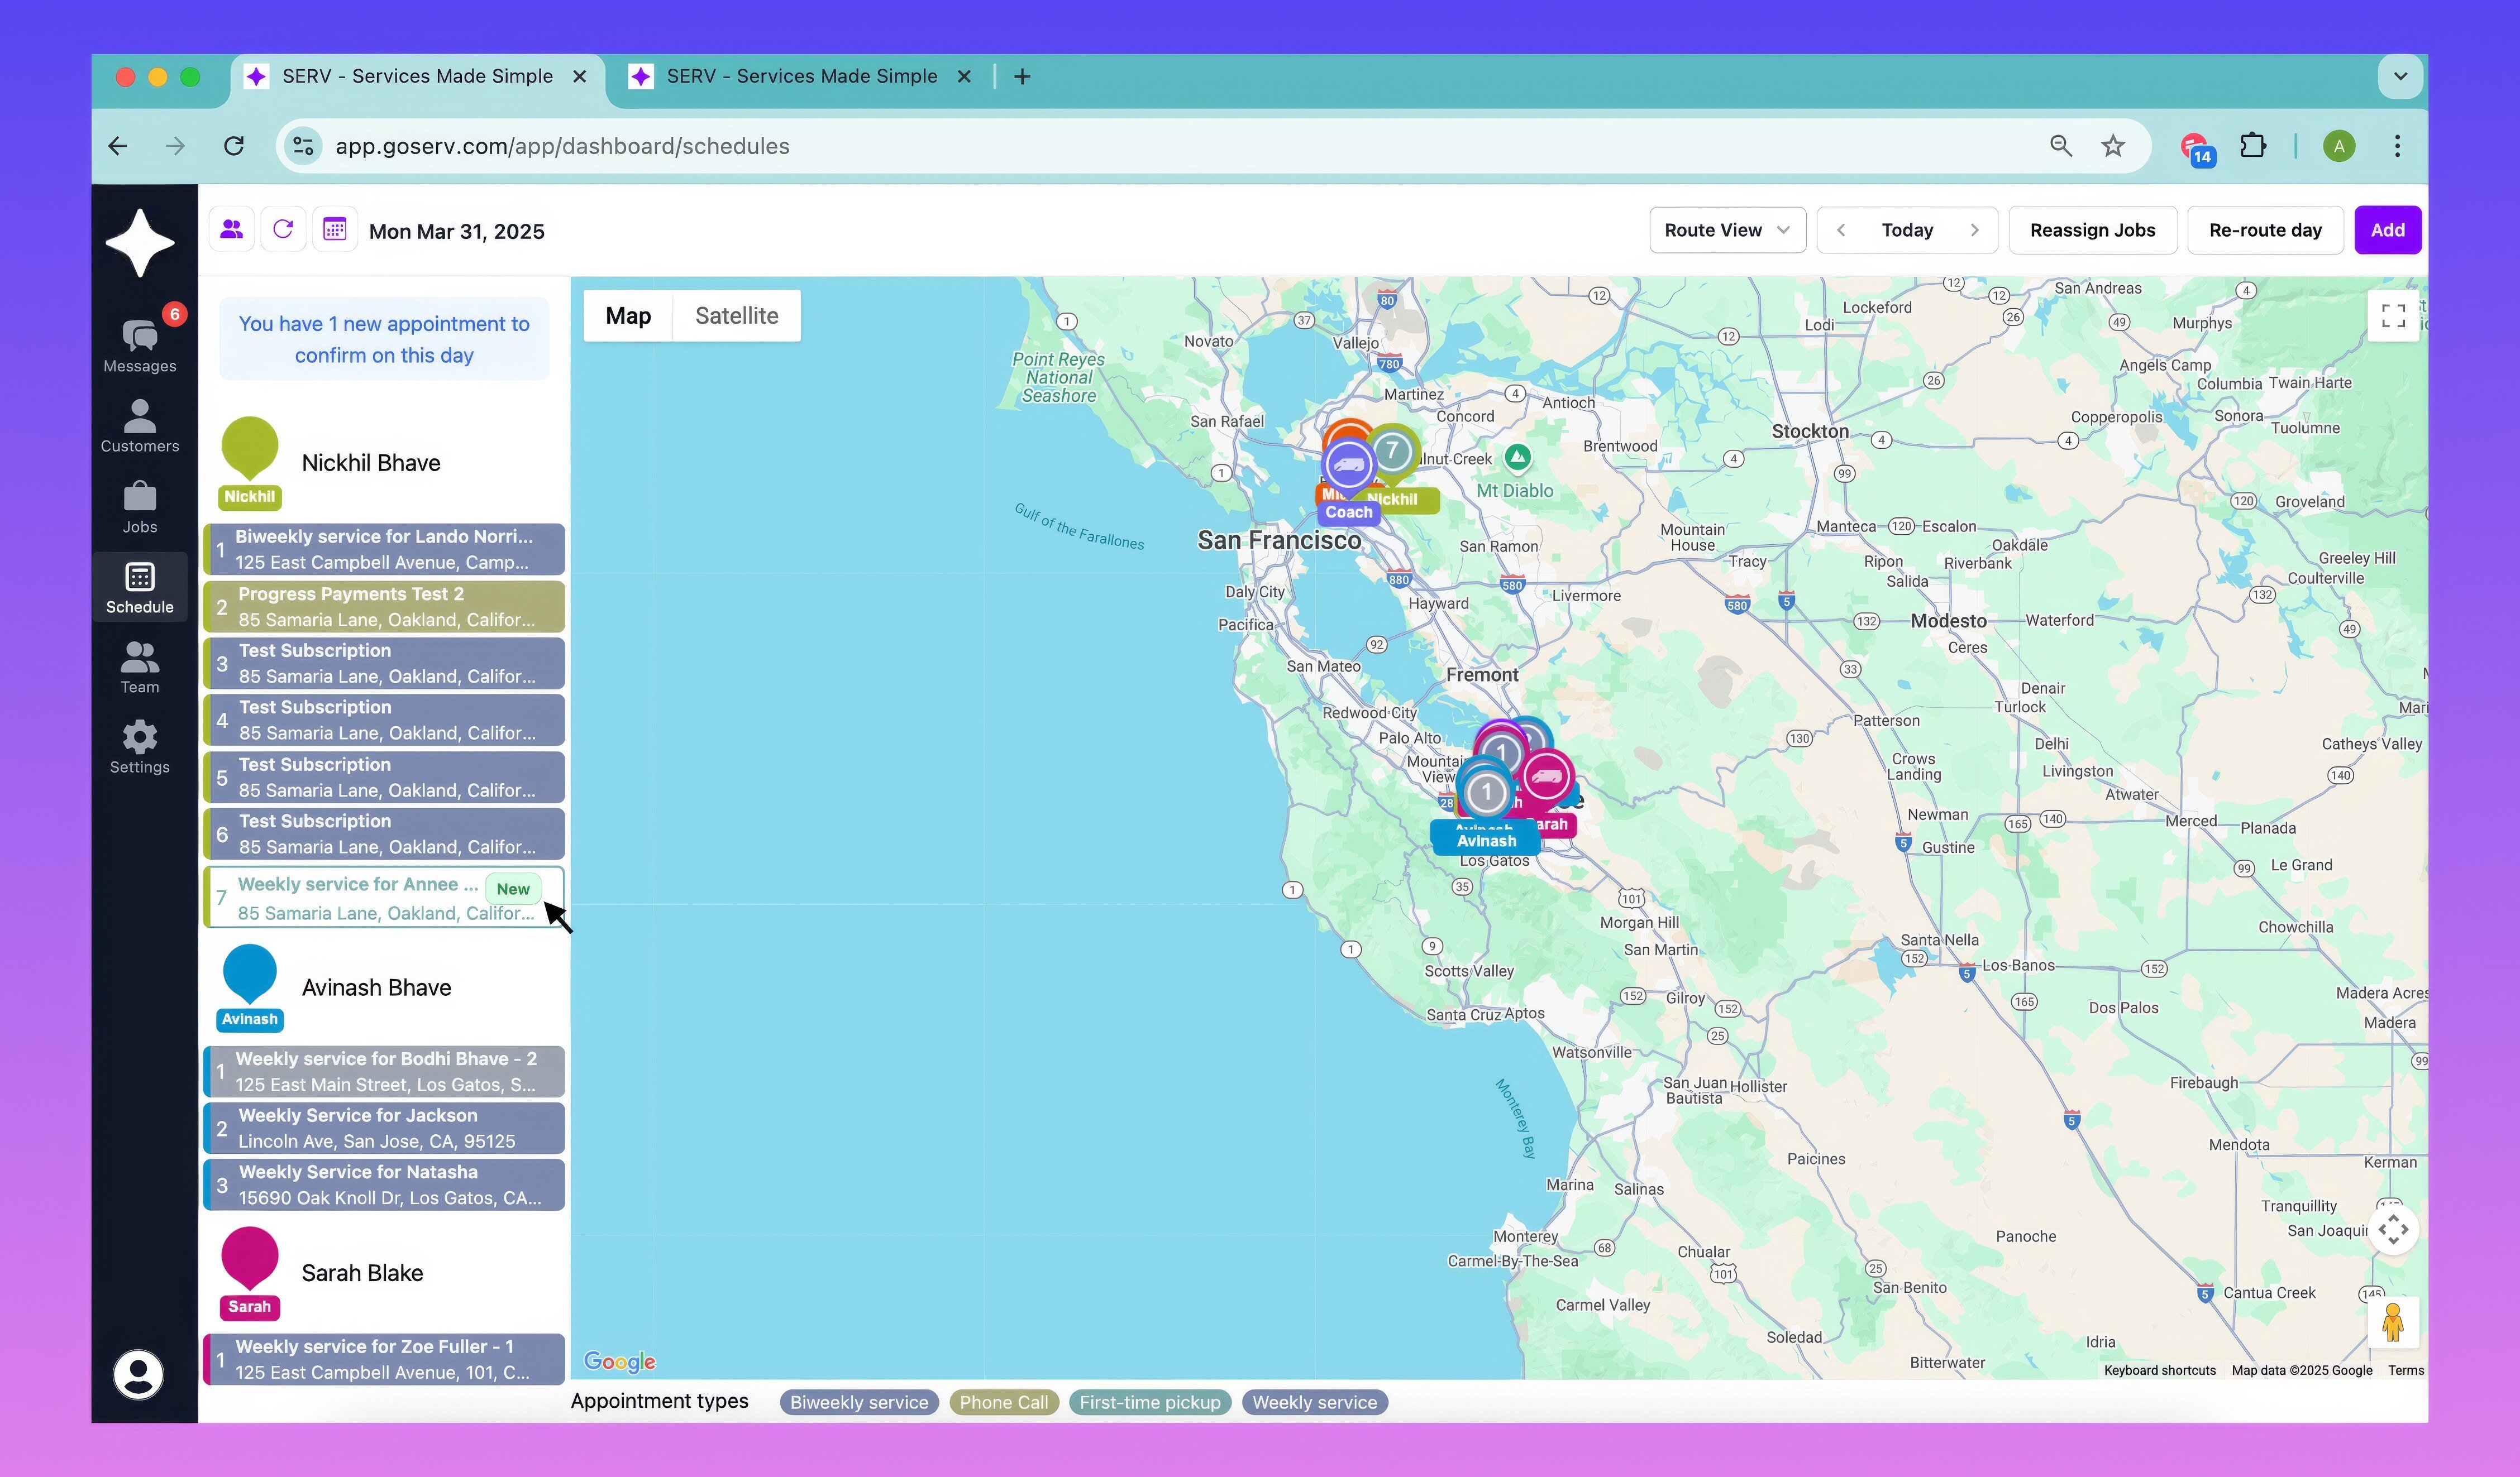Click Nickhil Bhave's green color marker
2520x1477 pixels.
tap(249, 447)
